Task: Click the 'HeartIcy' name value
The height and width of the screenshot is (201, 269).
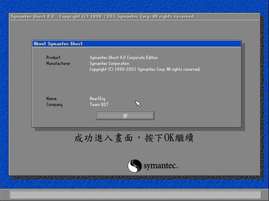Action: (x=97, y=99)
